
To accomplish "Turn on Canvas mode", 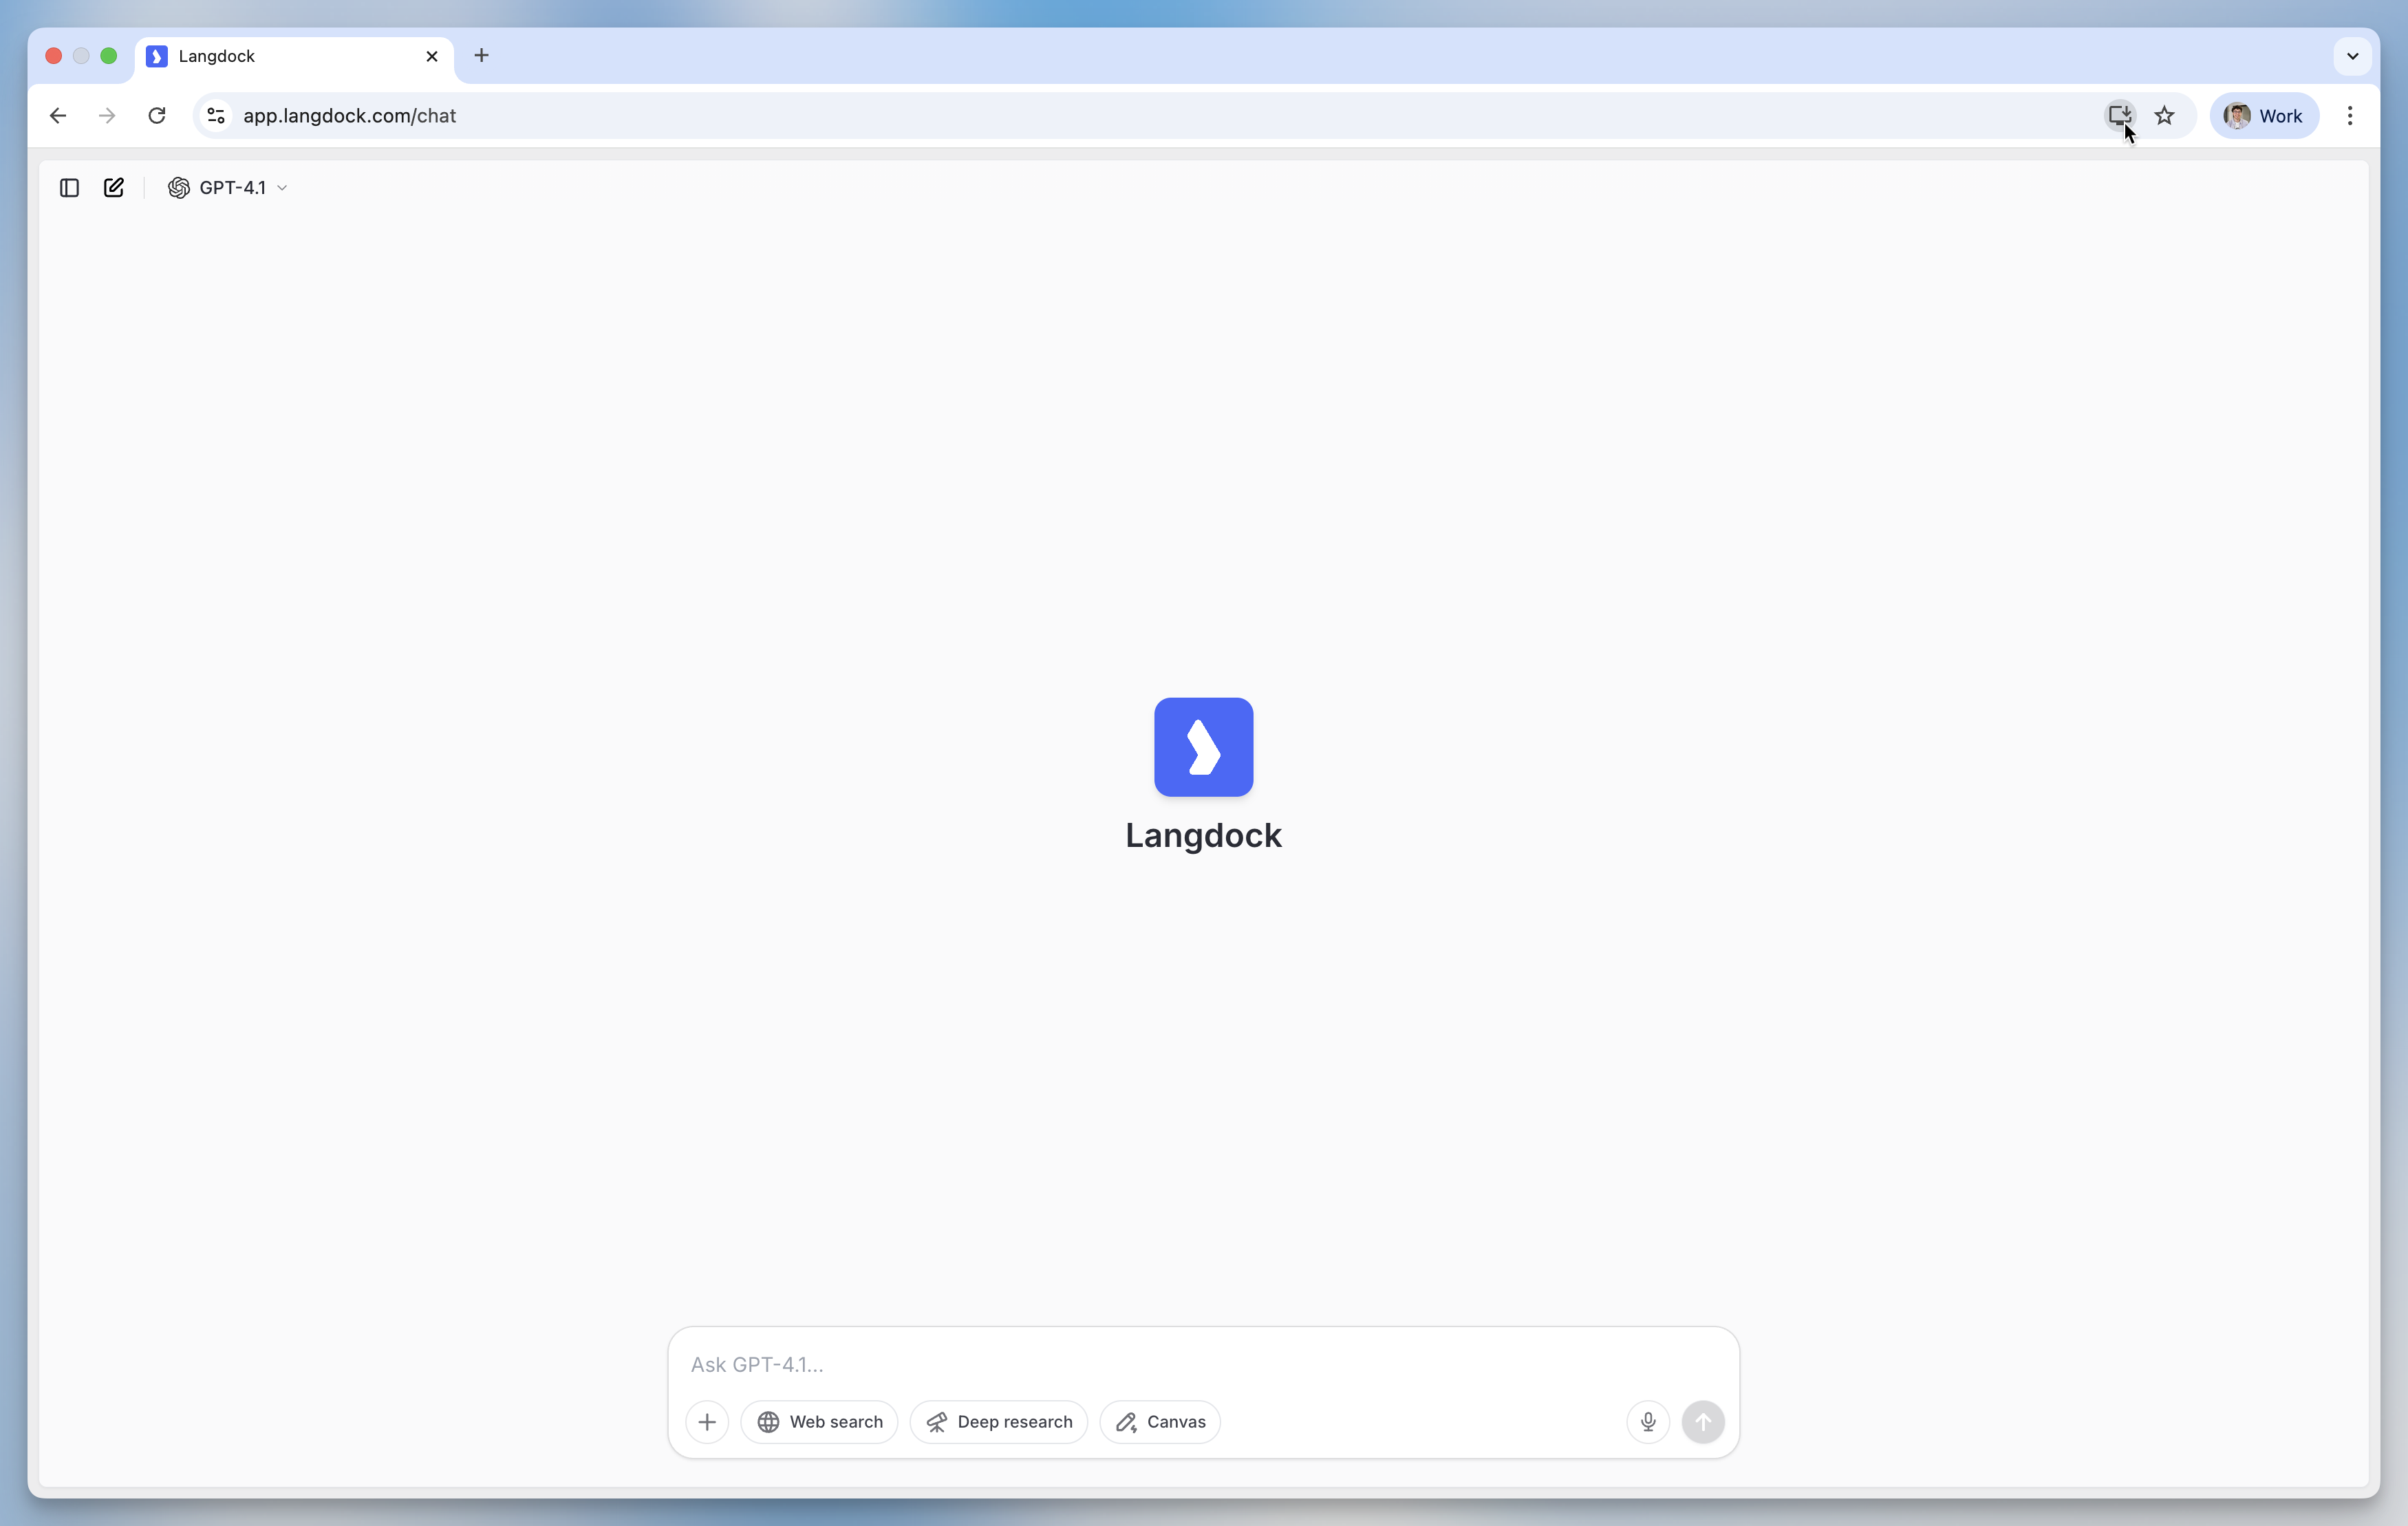I will (1160, 1421).
